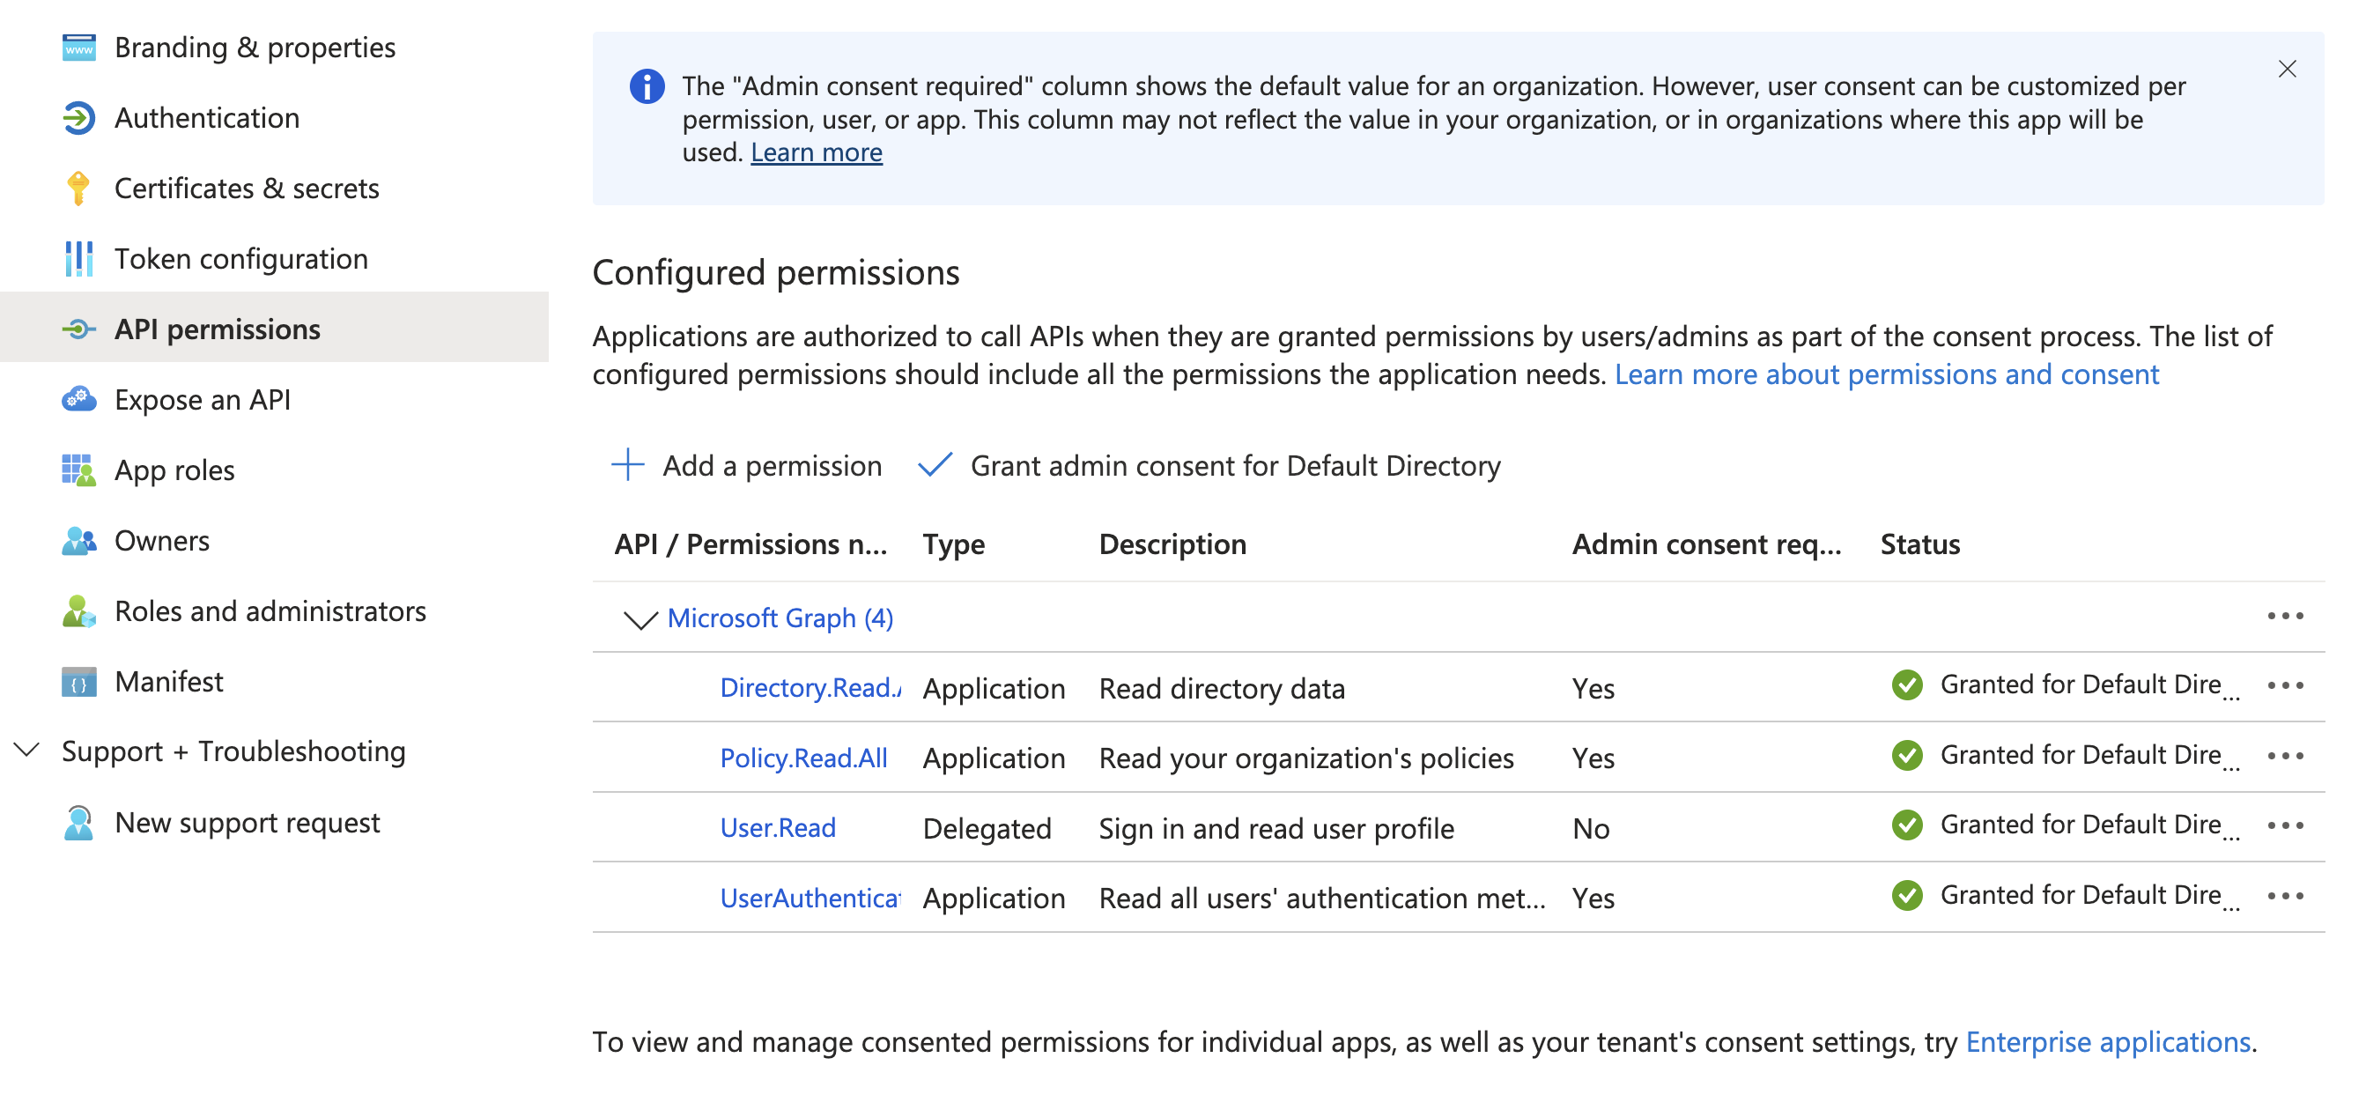The height and width of the screenshot is (1117, 2366).
Task: Click the Owners people icon
Action: (x=79, y=540)
